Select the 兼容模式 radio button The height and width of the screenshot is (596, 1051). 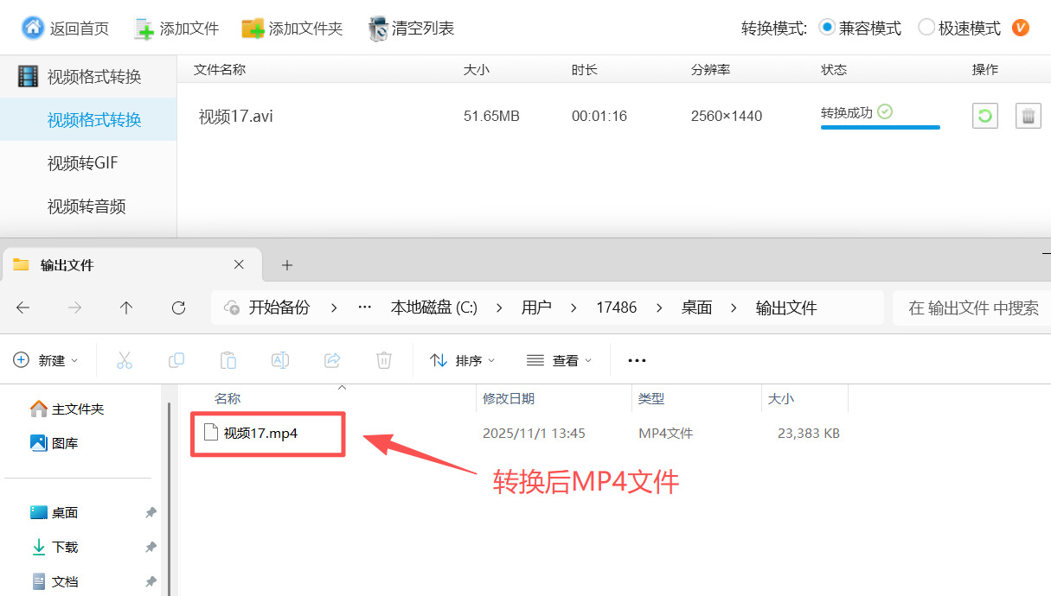coord(827,28)
